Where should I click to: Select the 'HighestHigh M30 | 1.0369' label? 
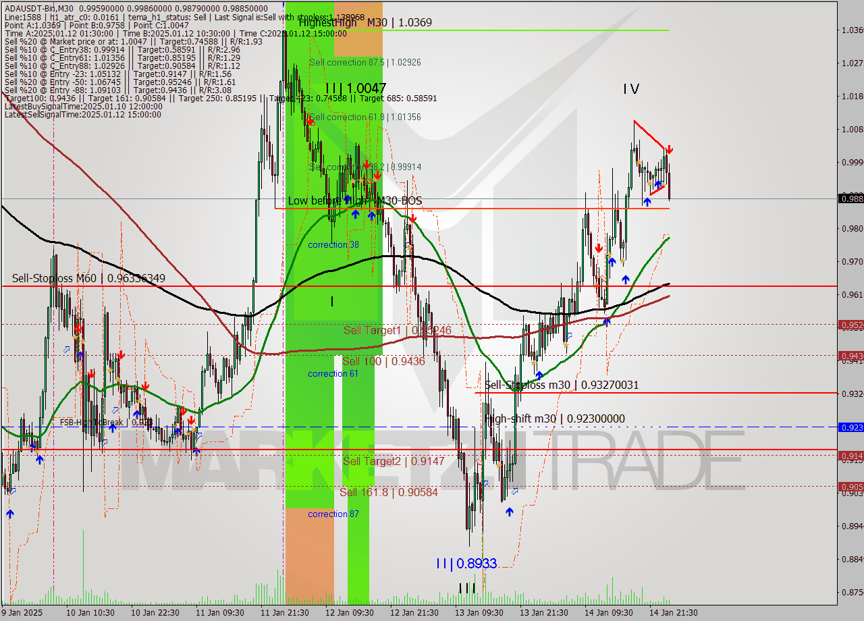tap(365, 22)
